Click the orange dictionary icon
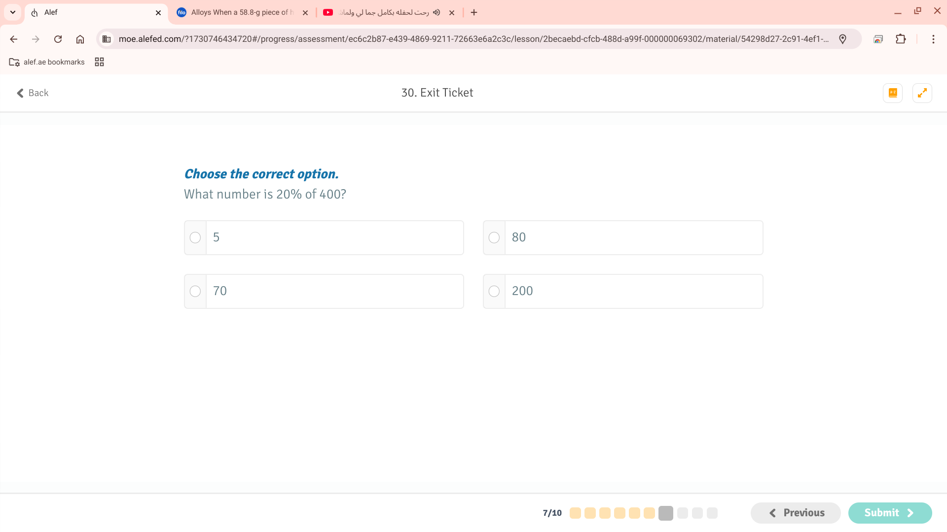This screenshot has width=947, height=532. (x=892, y=93)
